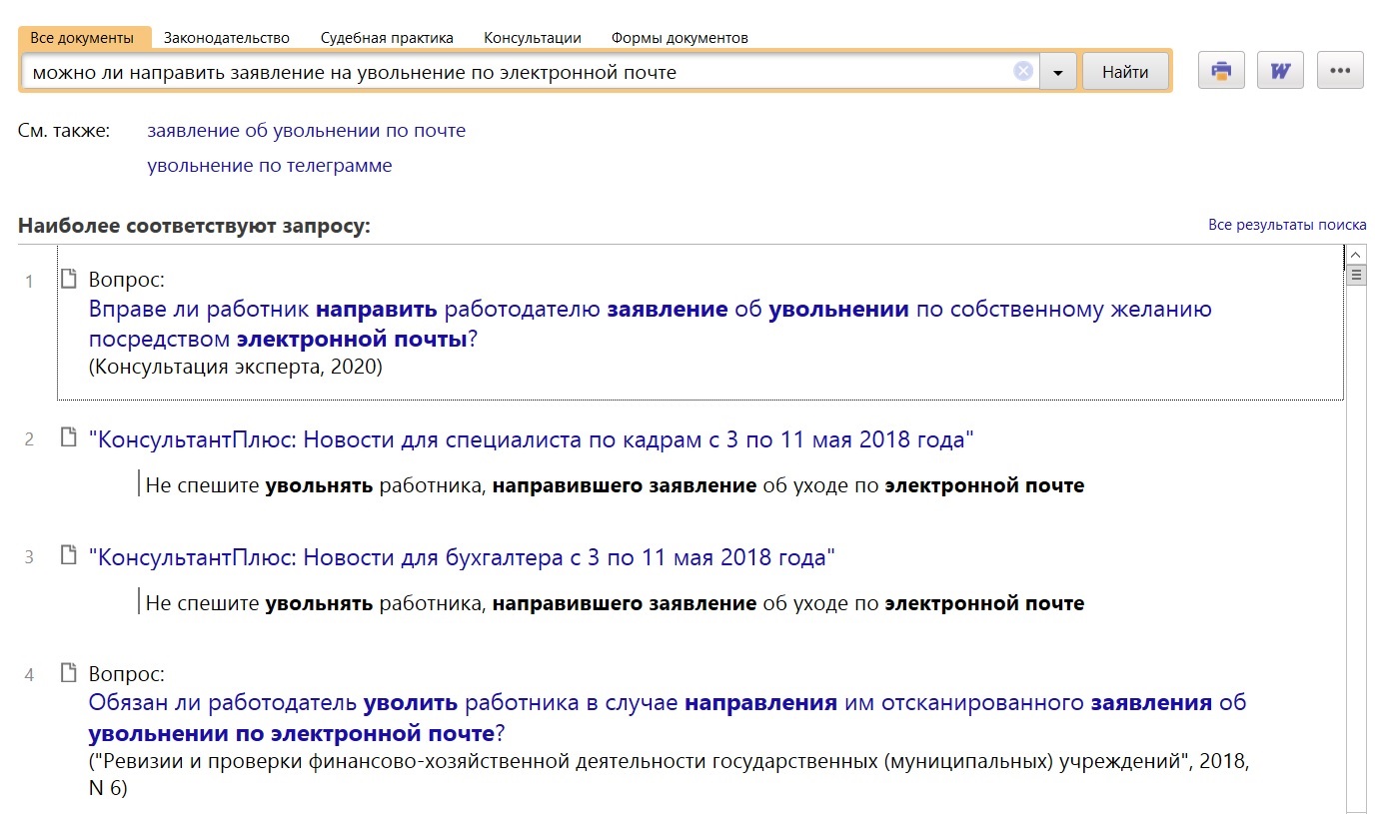
Task: Click the results scrollbar up arrow
Action: coord(1356,255)
